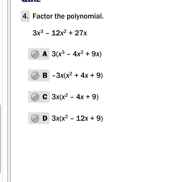Choose the radio button for answer C
The image size is (175, 182).
click(35, 97)
